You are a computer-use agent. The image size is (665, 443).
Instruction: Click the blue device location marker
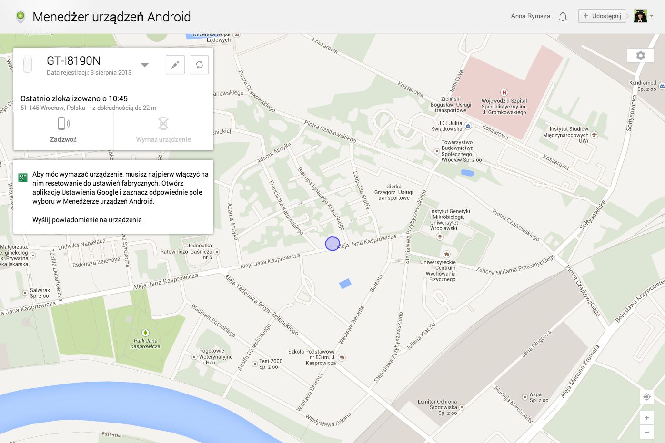tap(332, 244)
